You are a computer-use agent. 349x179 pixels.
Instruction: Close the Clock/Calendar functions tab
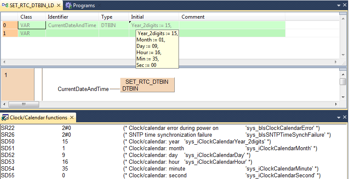point(71,117)
